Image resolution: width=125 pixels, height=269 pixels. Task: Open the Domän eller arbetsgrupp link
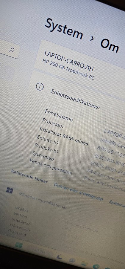[x=78, y=192]
